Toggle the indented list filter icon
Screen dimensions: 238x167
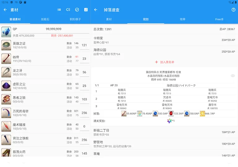pos(68,10)
